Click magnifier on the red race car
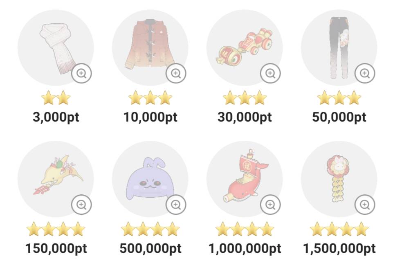 click(270, 74)
